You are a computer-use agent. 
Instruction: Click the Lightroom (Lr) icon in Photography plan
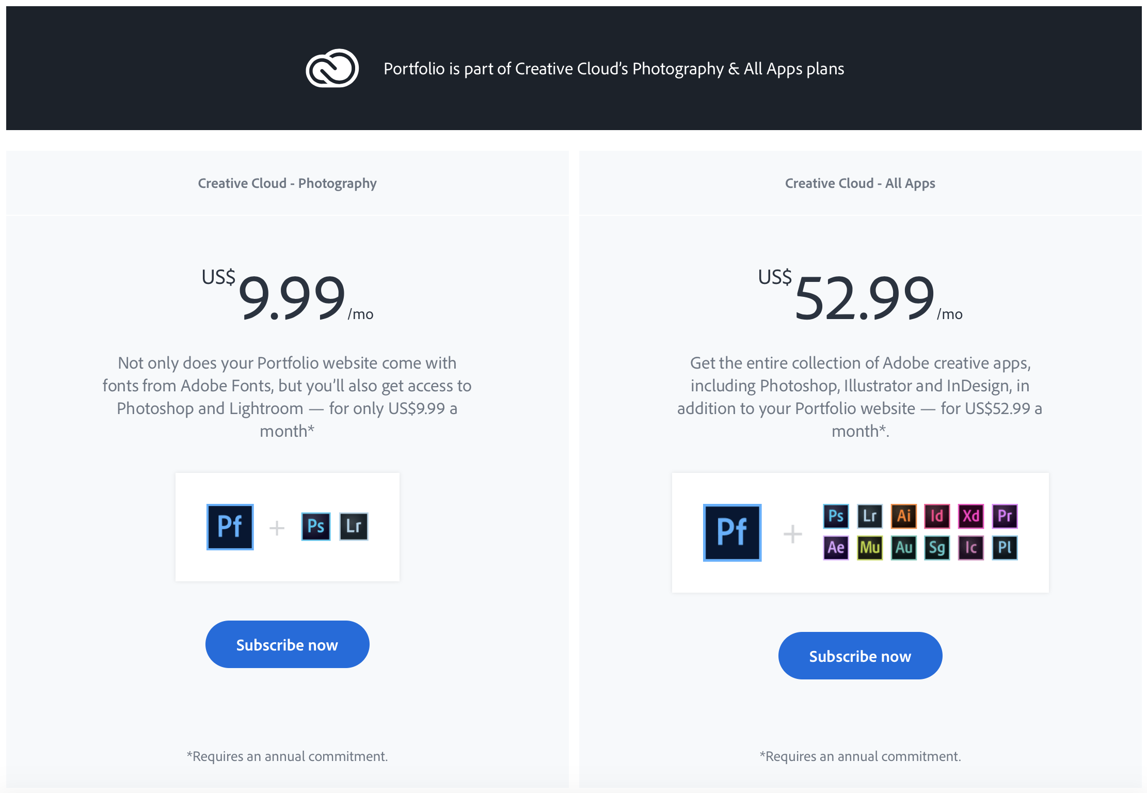click(351, 526)
